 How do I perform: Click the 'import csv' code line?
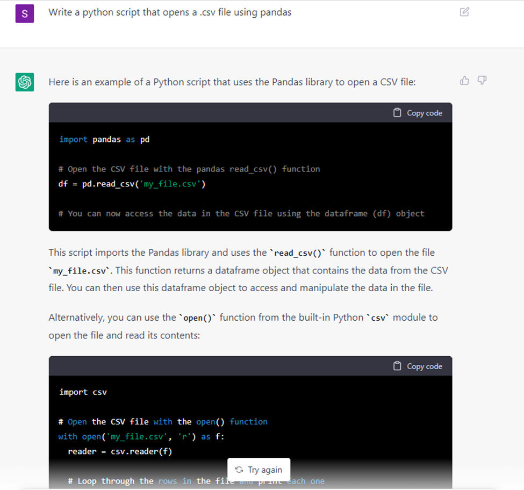[83, 392]
